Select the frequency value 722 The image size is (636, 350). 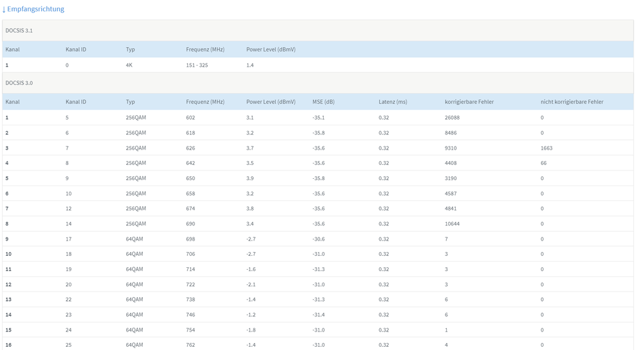click(191, 284)
